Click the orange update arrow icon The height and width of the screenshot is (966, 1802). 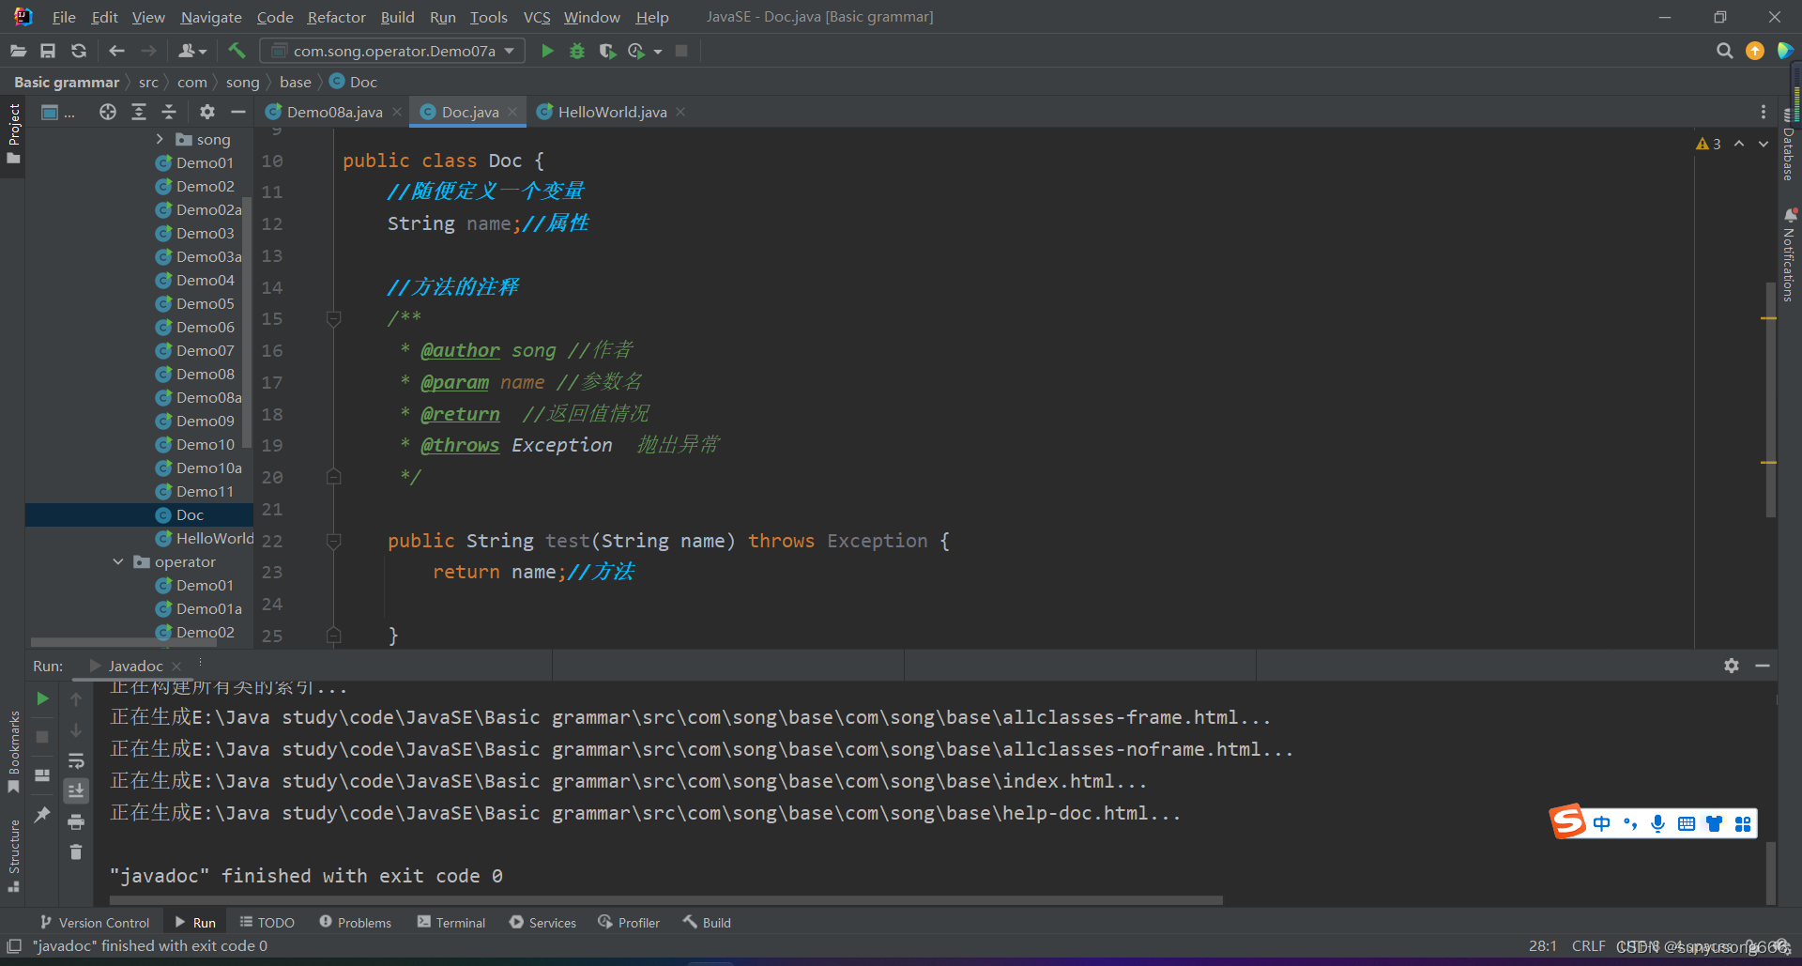[x=1754, y=51]
